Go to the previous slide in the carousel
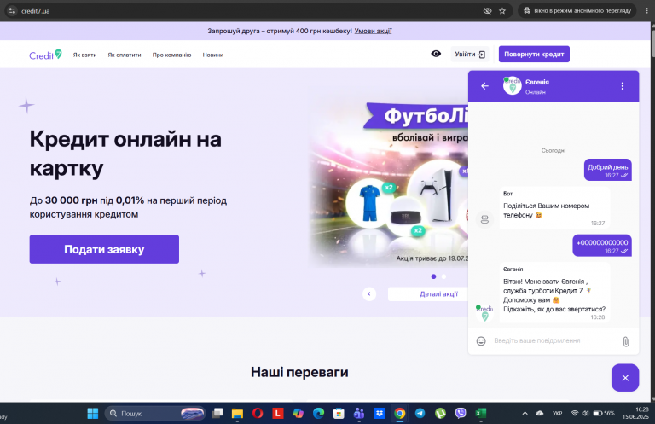This screenshot has height=424, width=655. click(x=368, y=294)
